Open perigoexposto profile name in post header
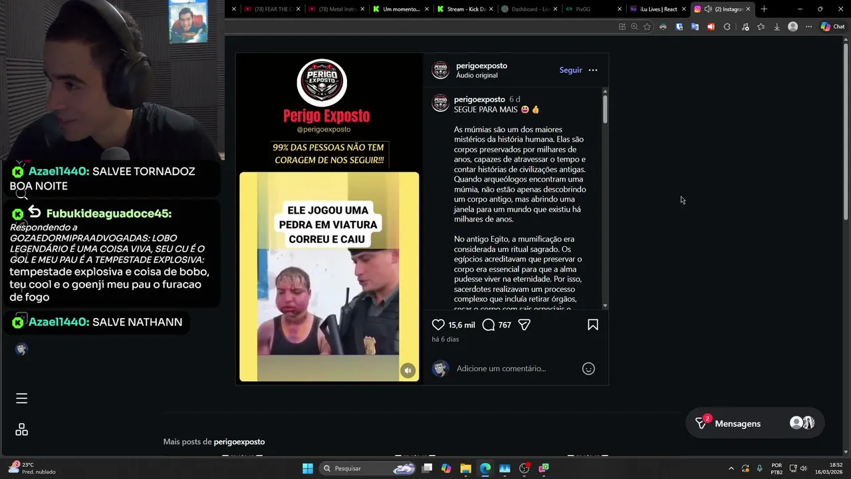Screen dimensions: 851x479 coord(481,66)
